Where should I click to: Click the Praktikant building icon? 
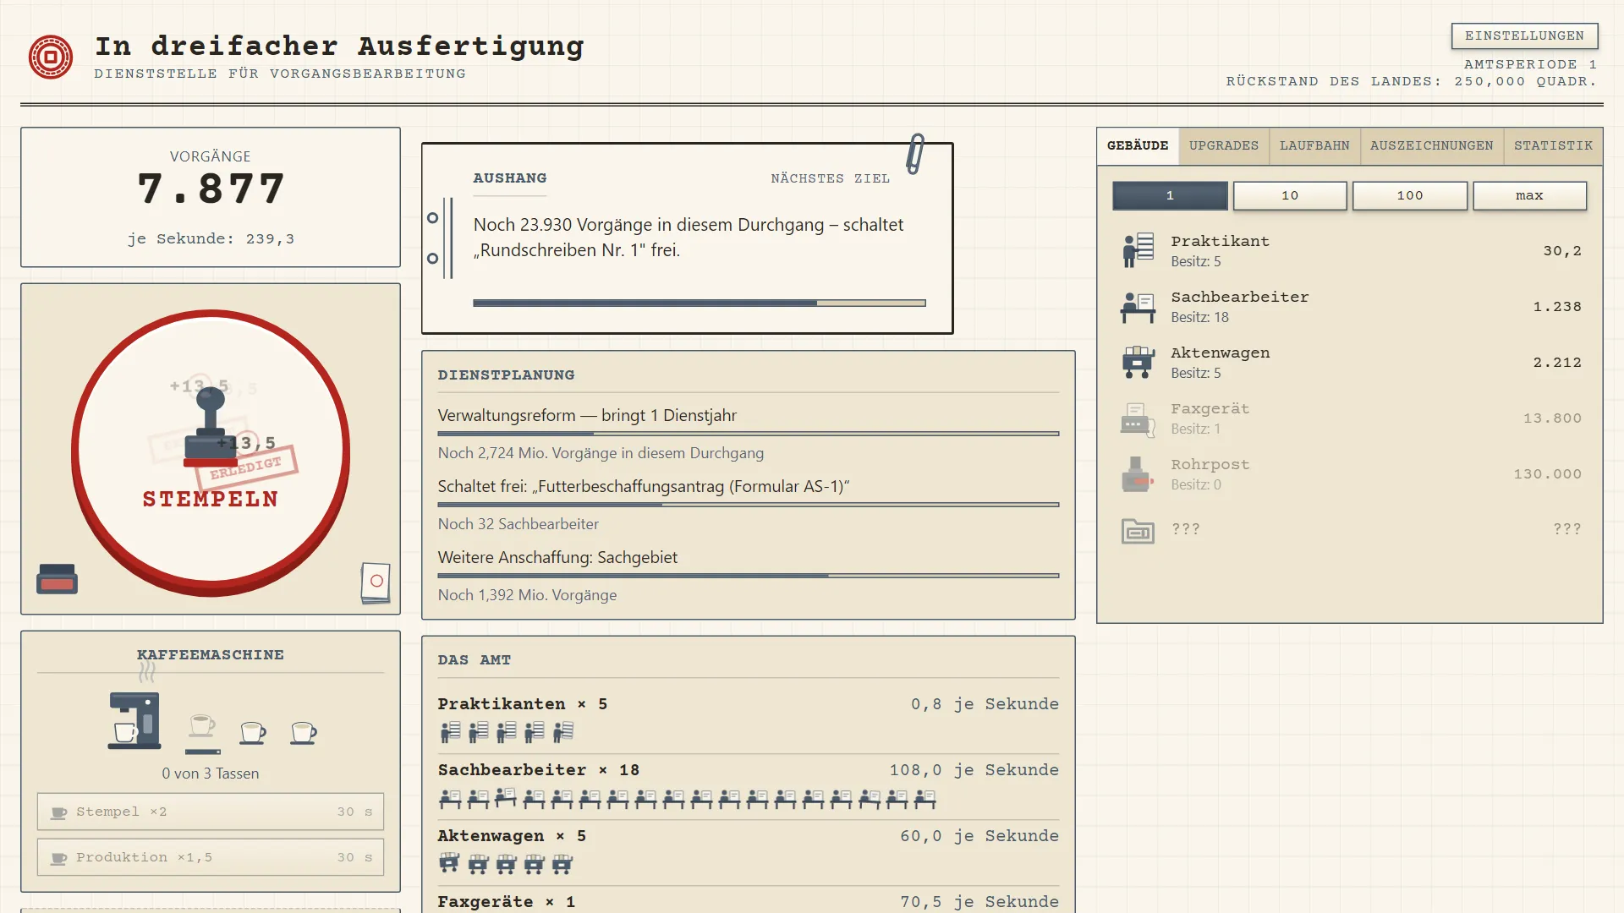click(x=1138, y=250)
